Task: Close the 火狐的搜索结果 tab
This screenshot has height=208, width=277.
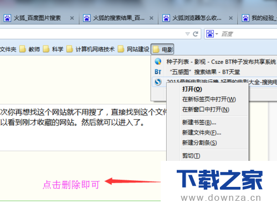Action: pyautogui.click(x=151, y=18)
